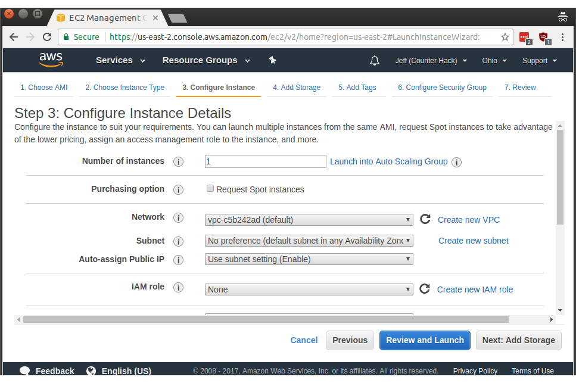
Task: Open a new browser tab
Action: tap(178, 18)
